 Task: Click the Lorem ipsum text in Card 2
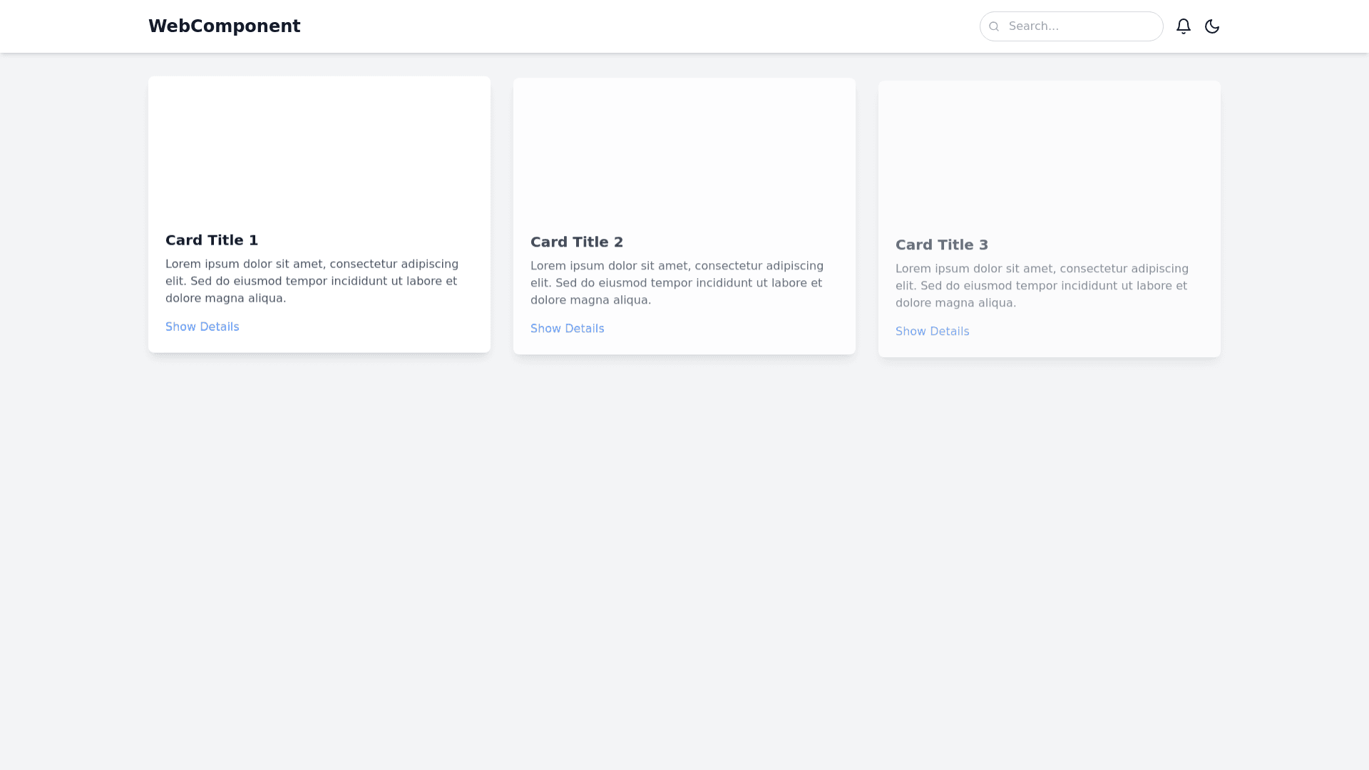(x=677, y=283)
